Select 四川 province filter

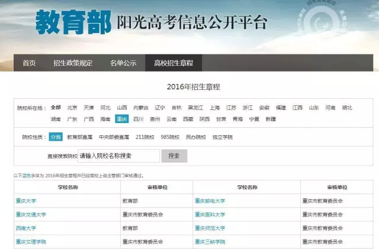point(139,119)
